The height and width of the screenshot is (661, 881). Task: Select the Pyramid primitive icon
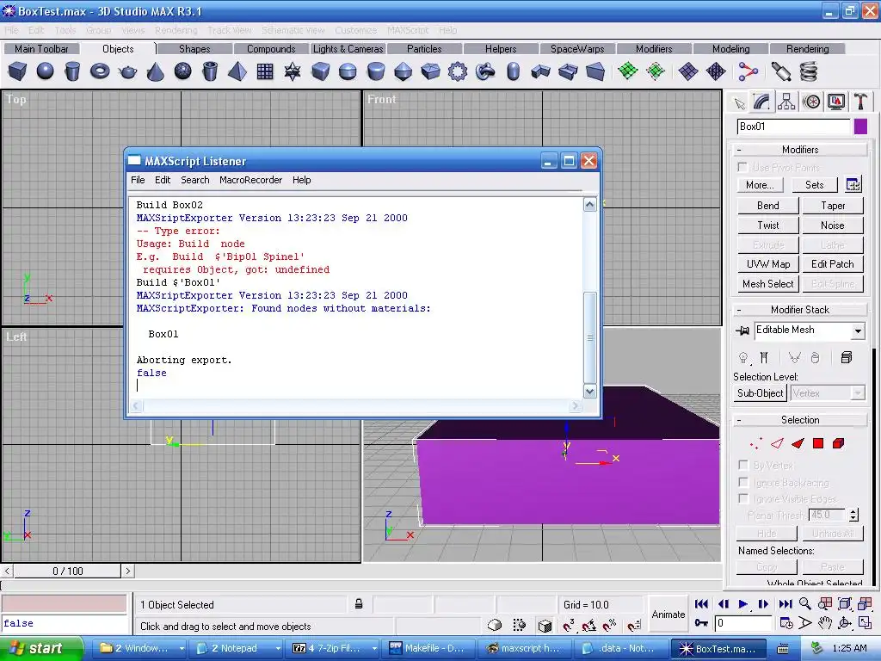(237, 71)
